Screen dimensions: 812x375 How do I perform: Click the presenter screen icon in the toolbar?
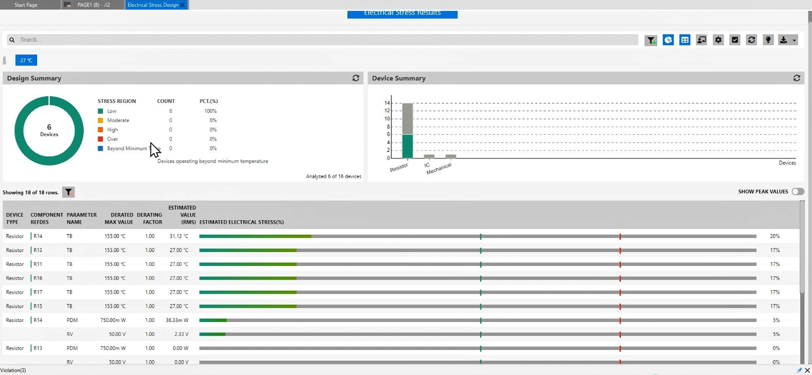(702, 40)
